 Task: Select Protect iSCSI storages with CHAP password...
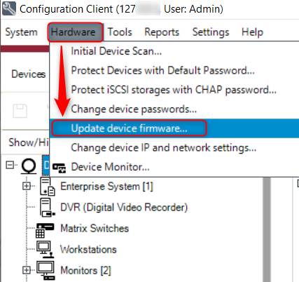[x=174, y=90]
